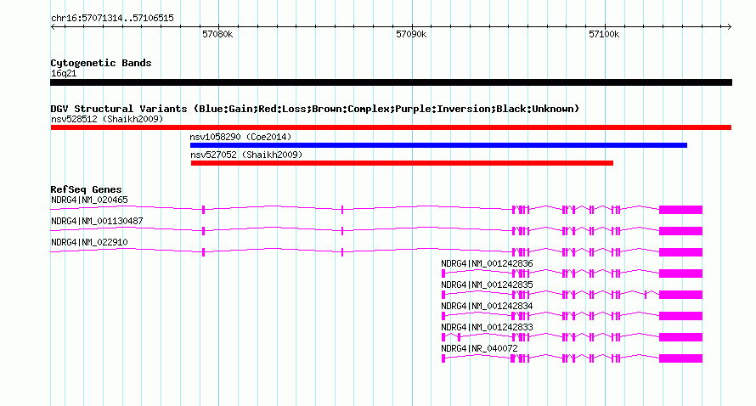Click the first small exon of NM_020465
Viewport: 756px width, 406px height.
(x=204, y=210)
